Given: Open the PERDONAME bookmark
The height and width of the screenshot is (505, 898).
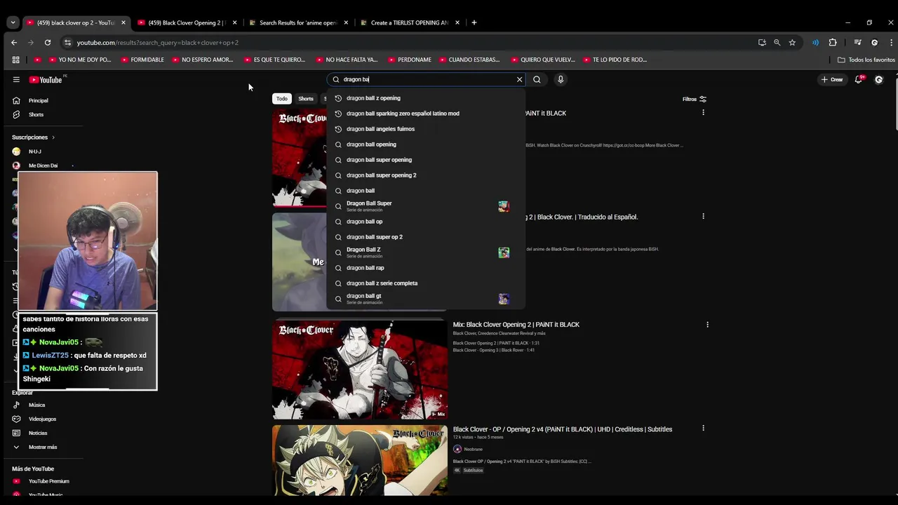Looking at the screenshot, I should (x=409, y=60).
